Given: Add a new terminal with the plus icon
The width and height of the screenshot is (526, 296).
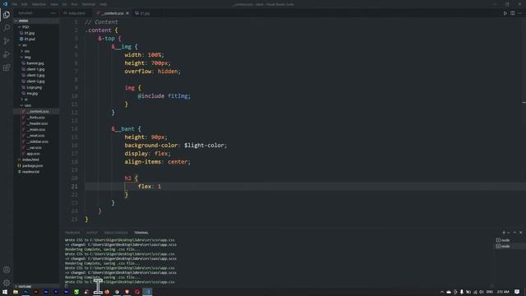Looking at the screenshot, I should coord(504,232).
